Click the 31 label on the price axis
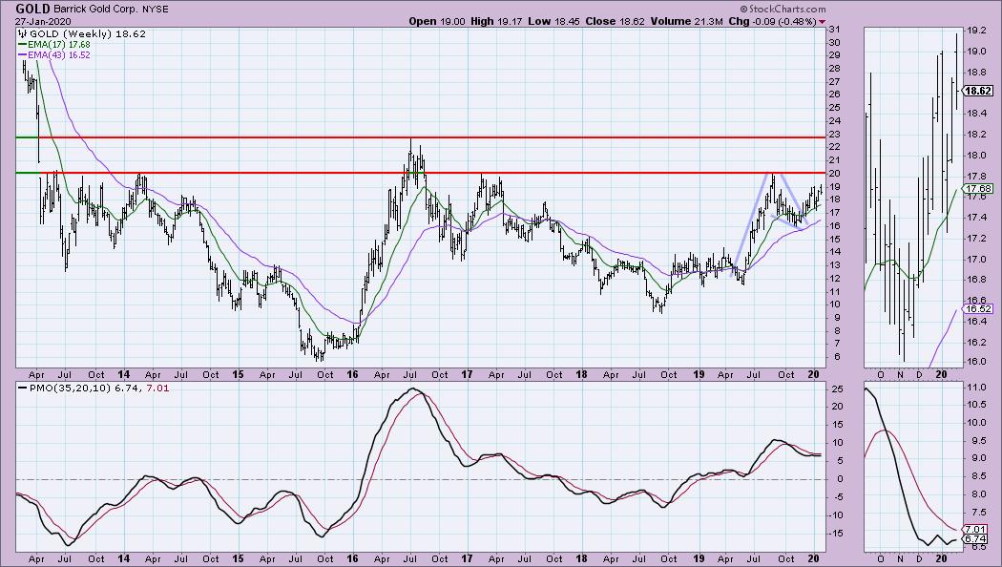This screenshot has width=1002, height=567. (834, 30)
